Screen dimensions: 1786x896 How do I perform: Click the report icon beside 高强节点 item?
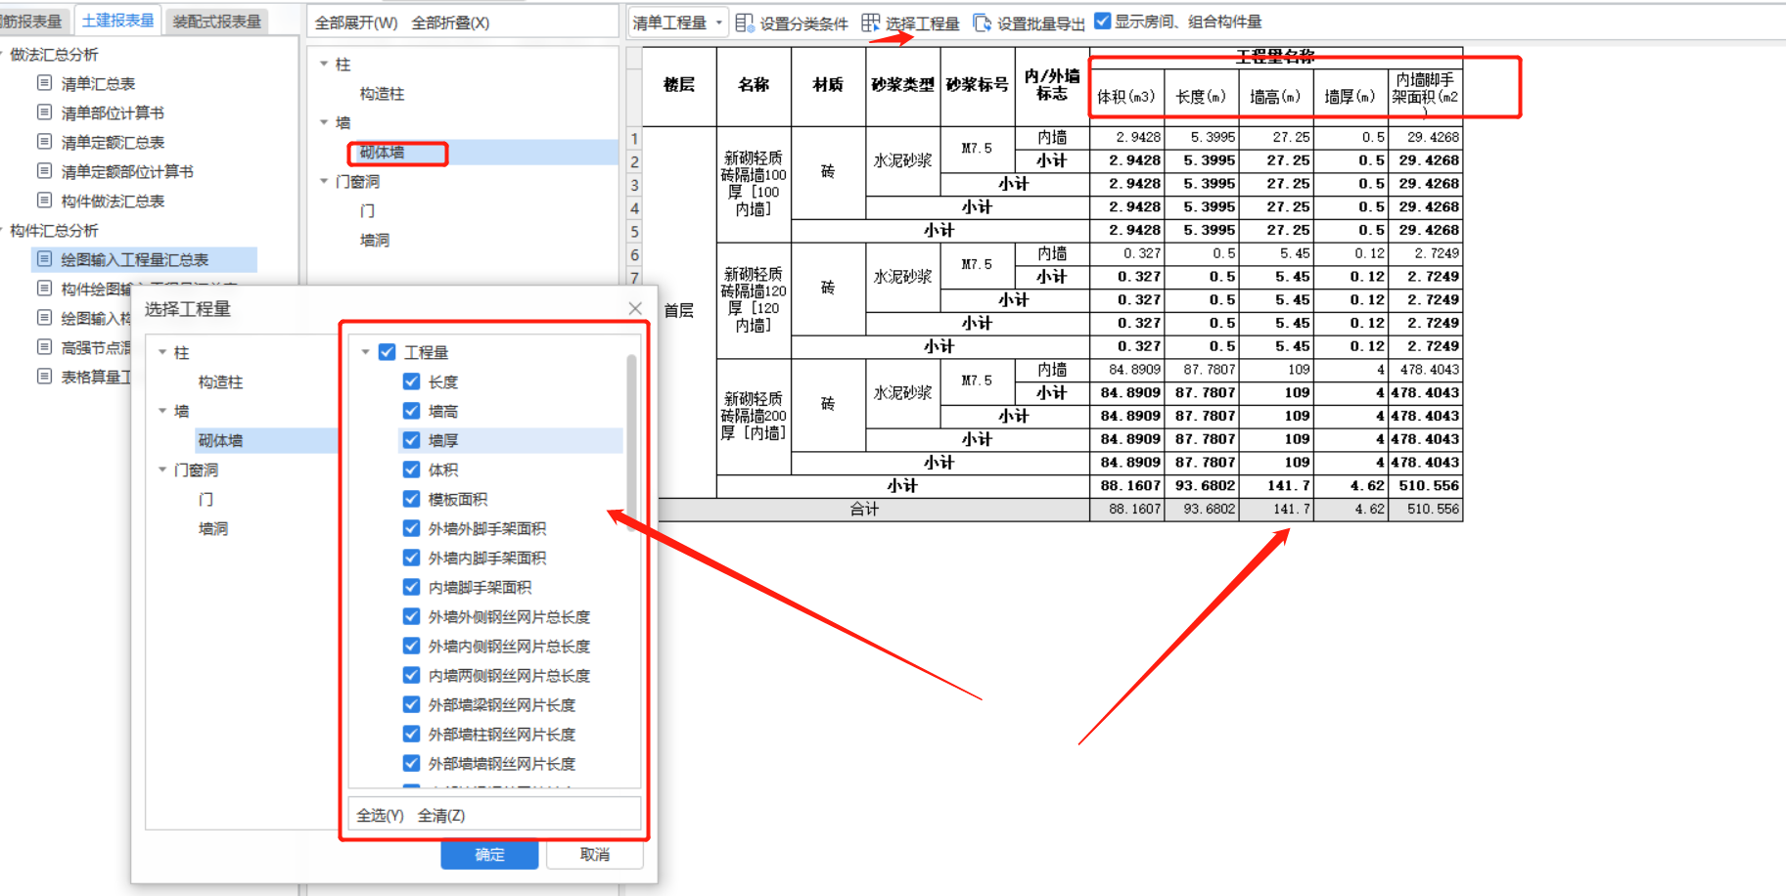coord(44,347)
